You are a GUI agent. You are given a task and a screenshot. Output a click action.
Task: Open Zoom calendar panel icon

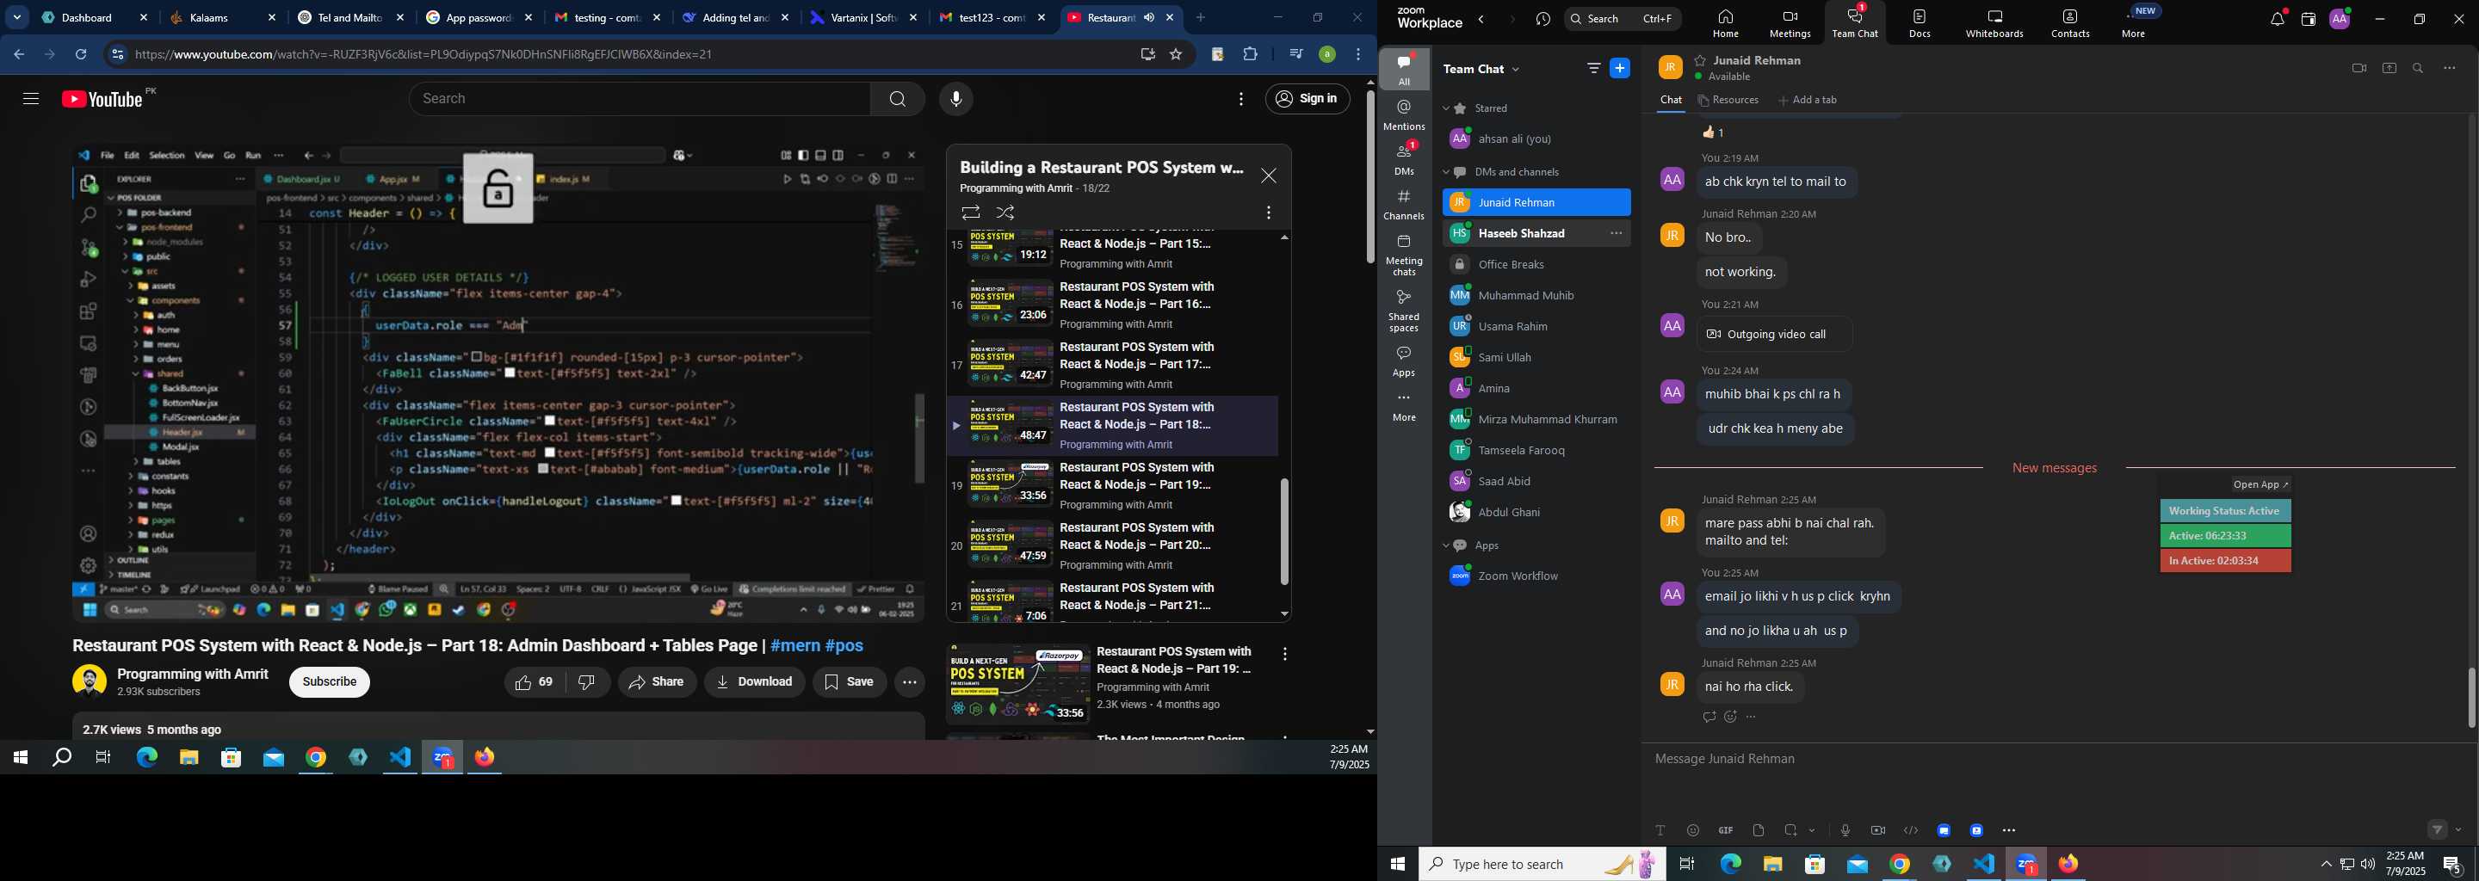(x=2308, y=19)
